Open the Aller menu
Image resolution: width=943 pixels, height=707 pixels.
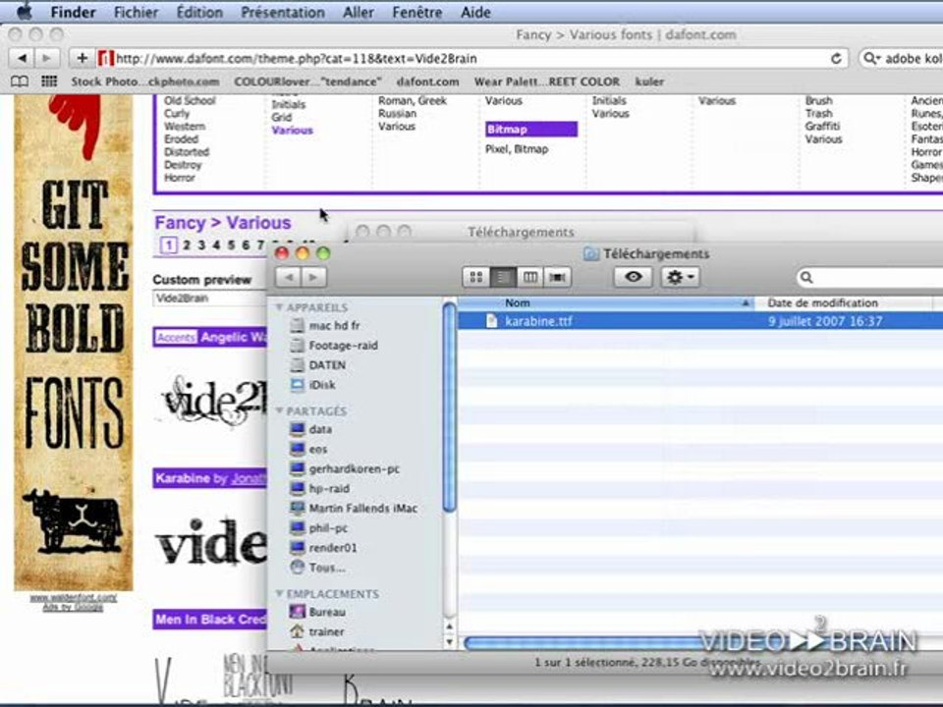tap(358, 12)
